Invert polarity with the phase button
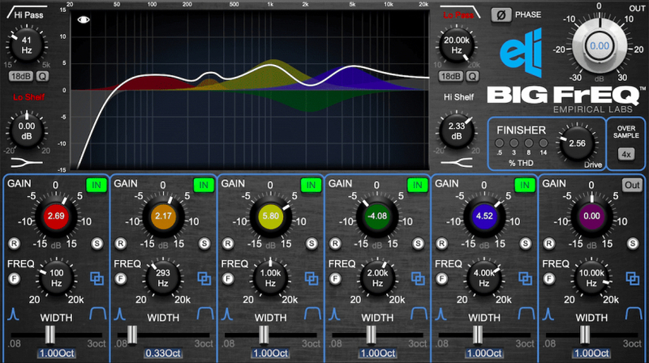This screenshot has height=363, width=649. (x=501, y=15)
